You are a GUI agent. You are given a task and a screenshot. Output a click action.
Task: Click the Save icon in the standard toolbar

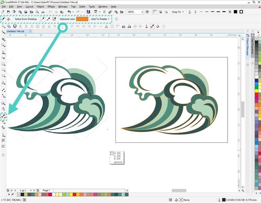click(26, 12)
